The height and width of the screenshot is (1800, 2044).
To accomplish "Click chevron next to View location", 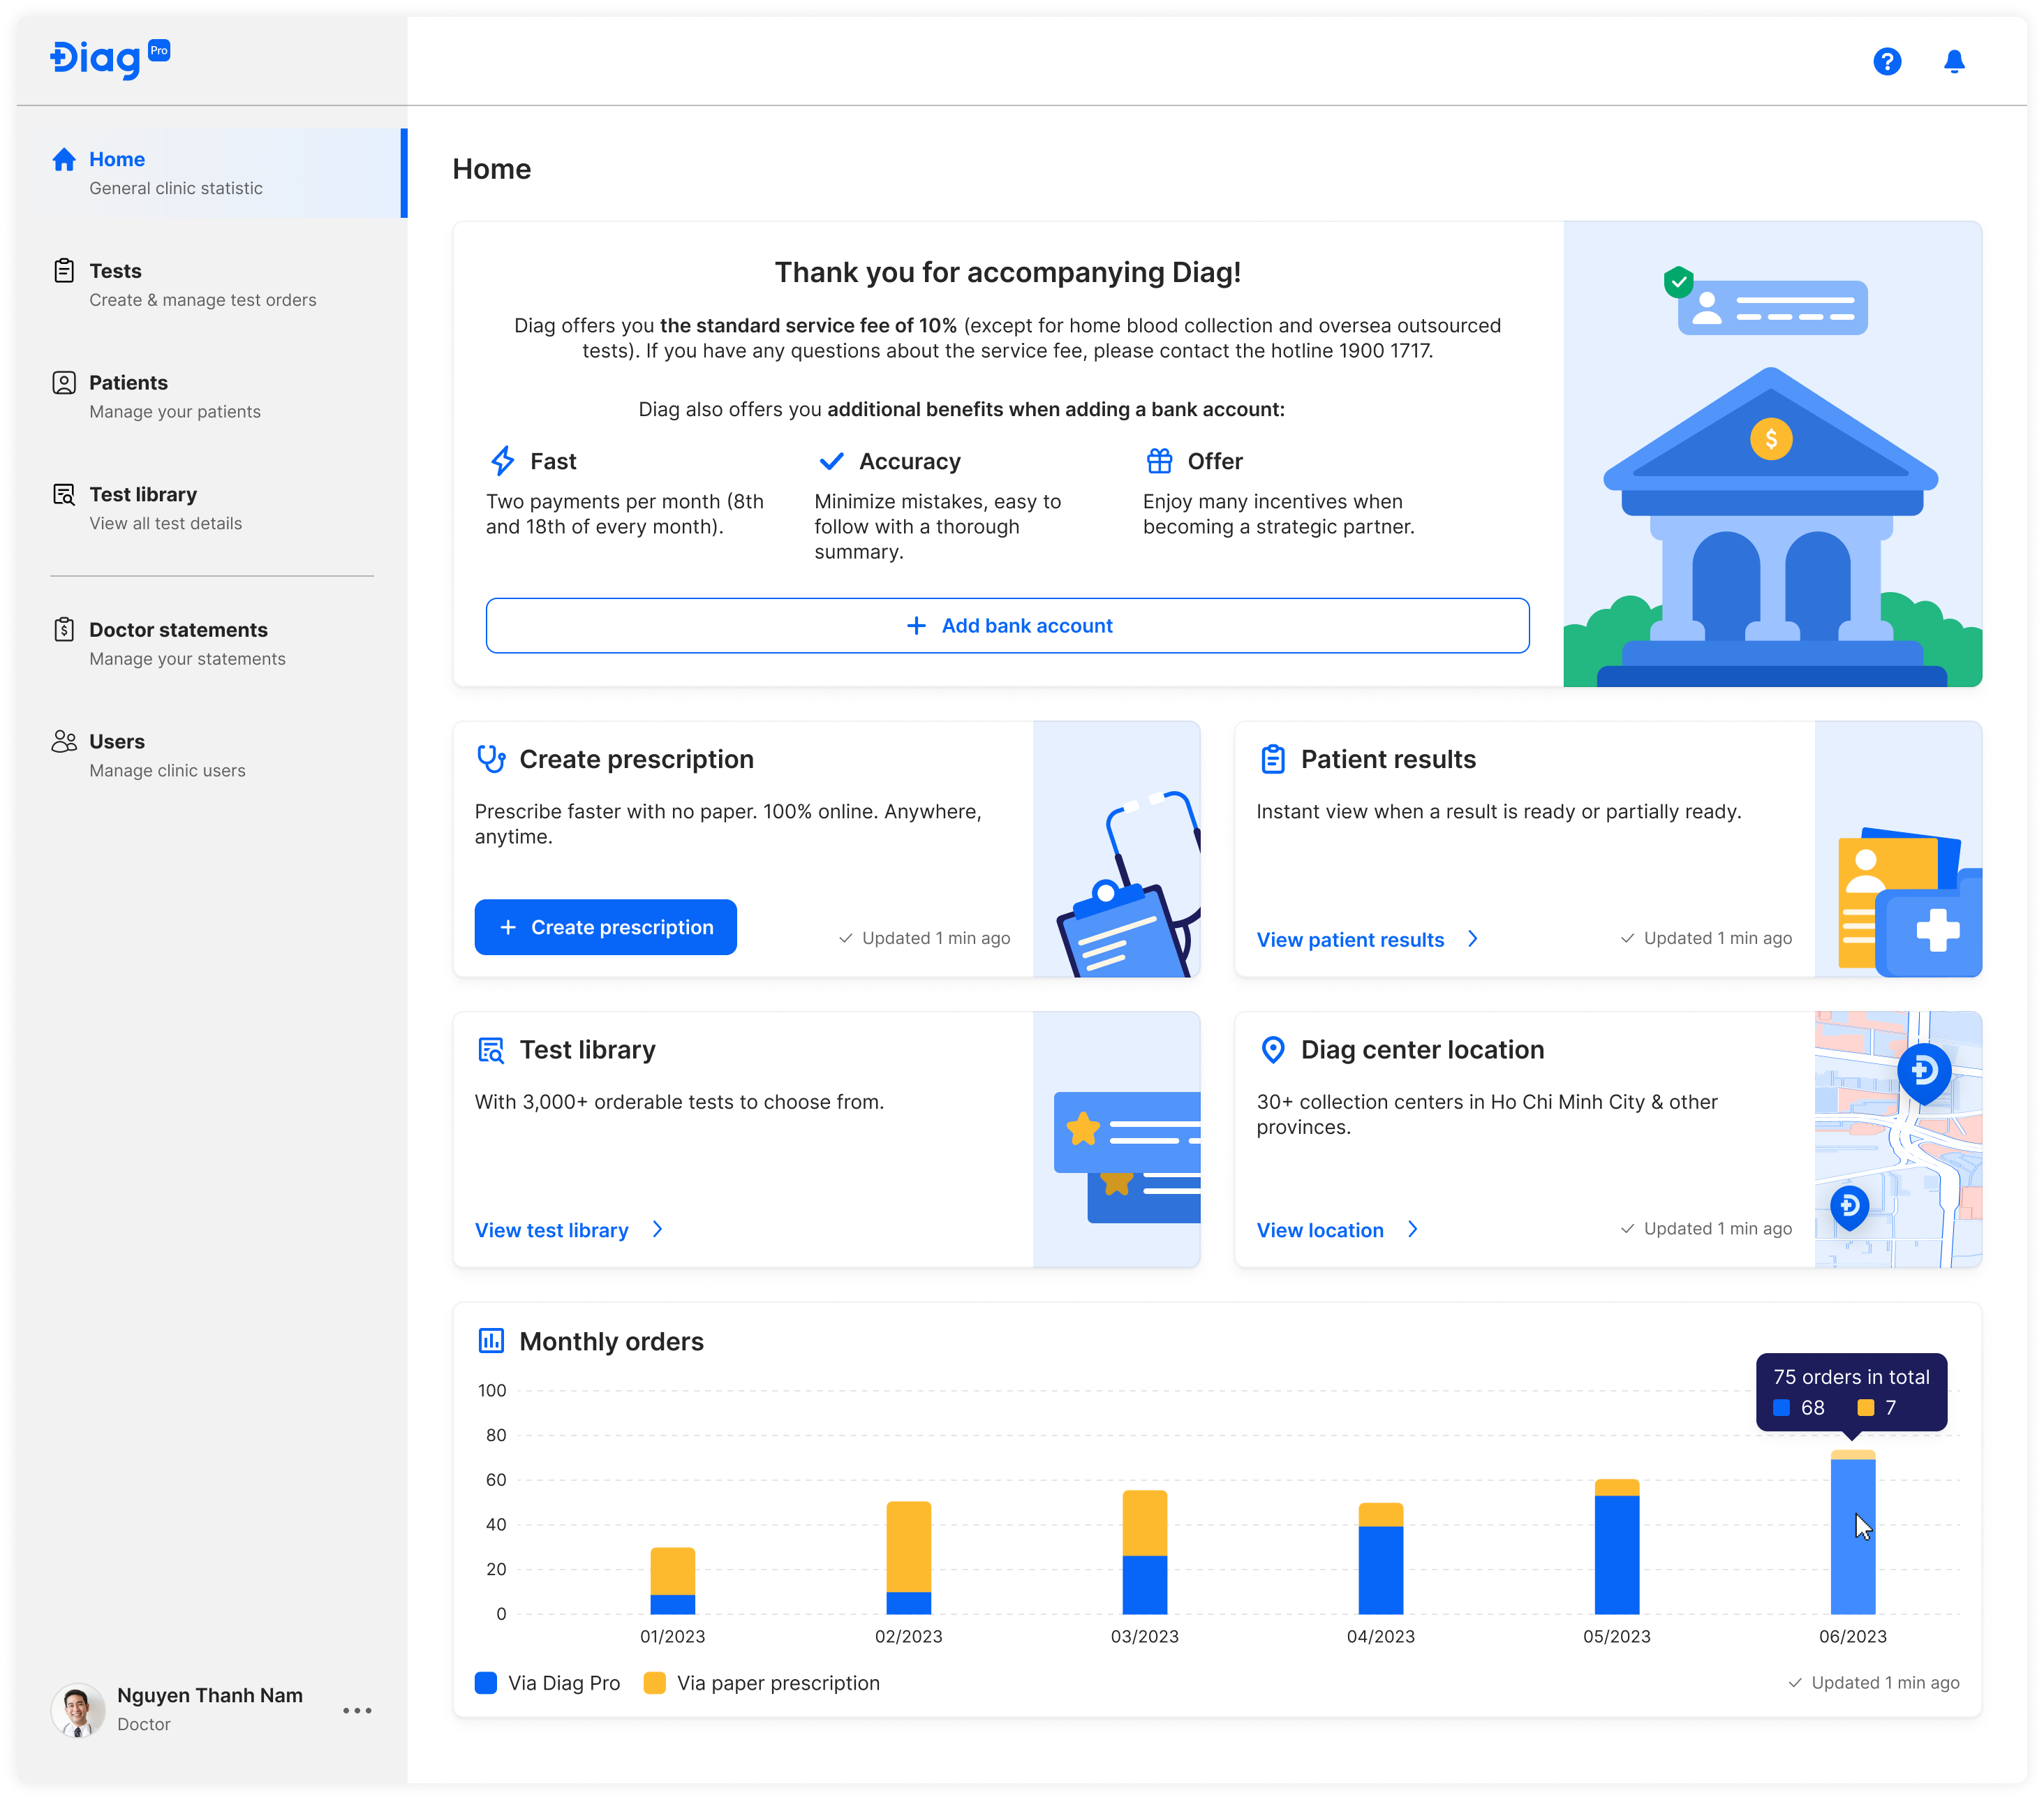I will (1412, 1229).
